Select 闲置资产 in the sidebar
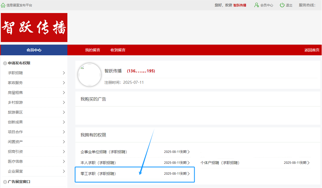322x188 pixels. click(15, 142)
